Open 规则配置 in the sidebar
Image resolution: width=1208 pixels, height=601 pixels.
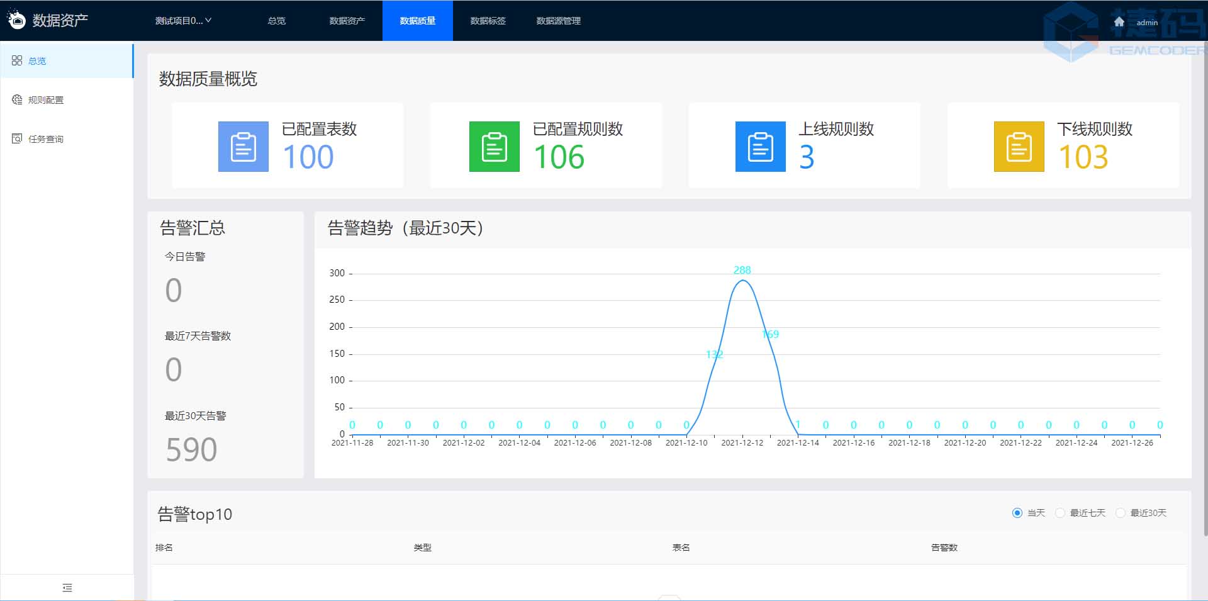[67, 100]
